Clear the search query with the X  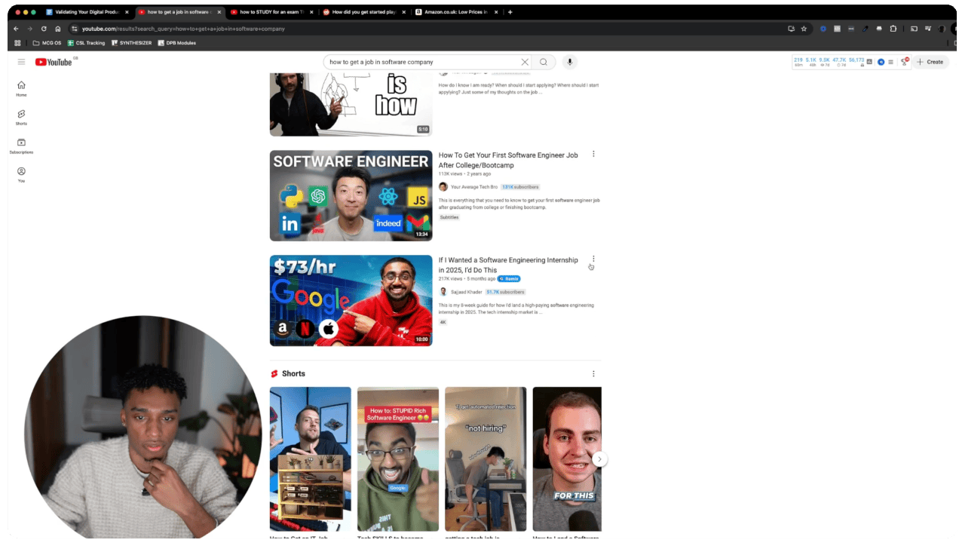(x=525, y=62)
